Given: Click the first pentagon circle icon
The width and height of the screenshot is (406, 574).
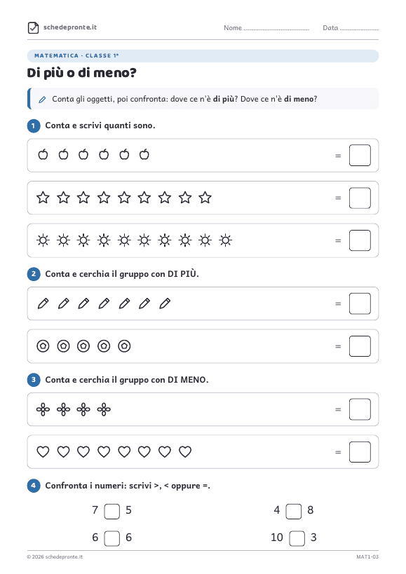Looking at the screenshot, I should point(43,346).
